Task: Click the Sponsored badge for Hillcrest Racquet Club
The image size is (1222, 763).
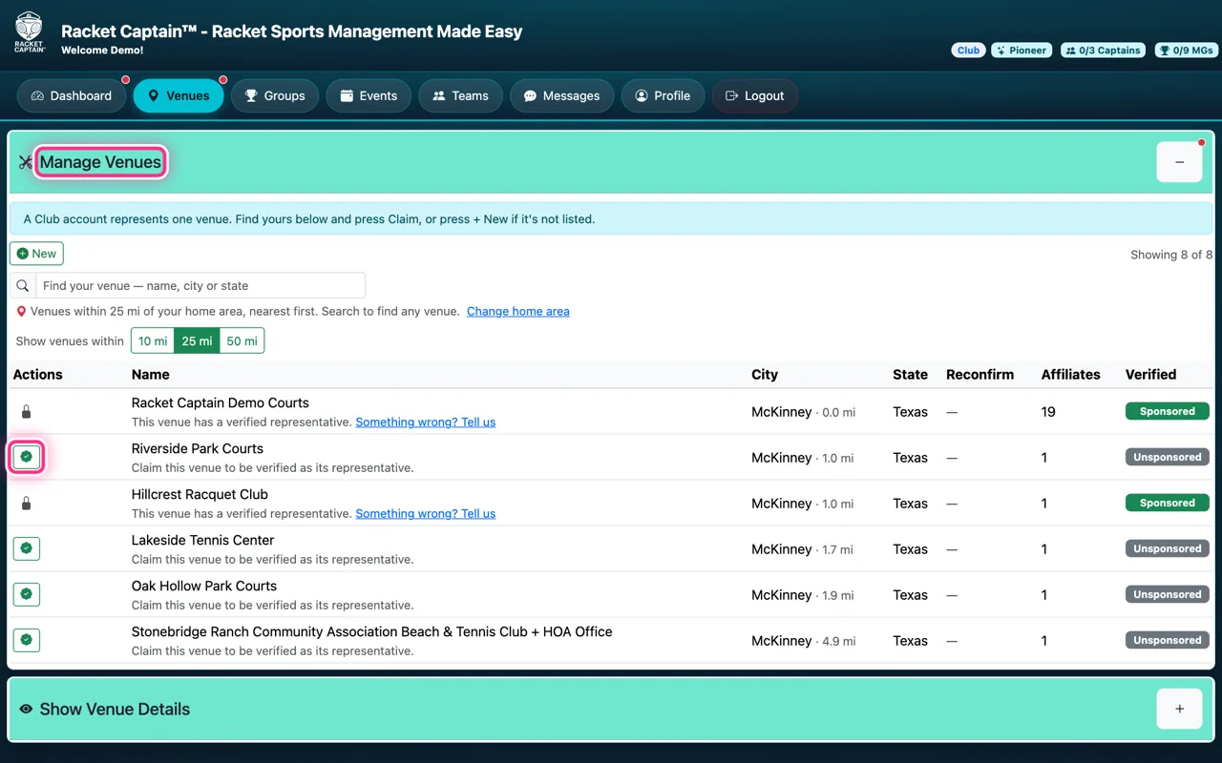Action: (1168, 503)
